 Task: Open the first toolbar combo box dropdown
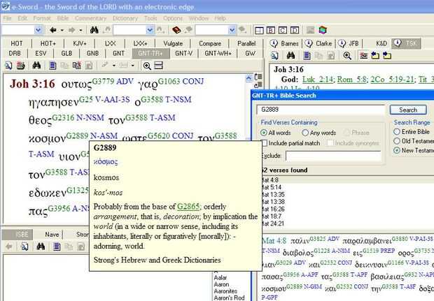(x=38, y=30)
